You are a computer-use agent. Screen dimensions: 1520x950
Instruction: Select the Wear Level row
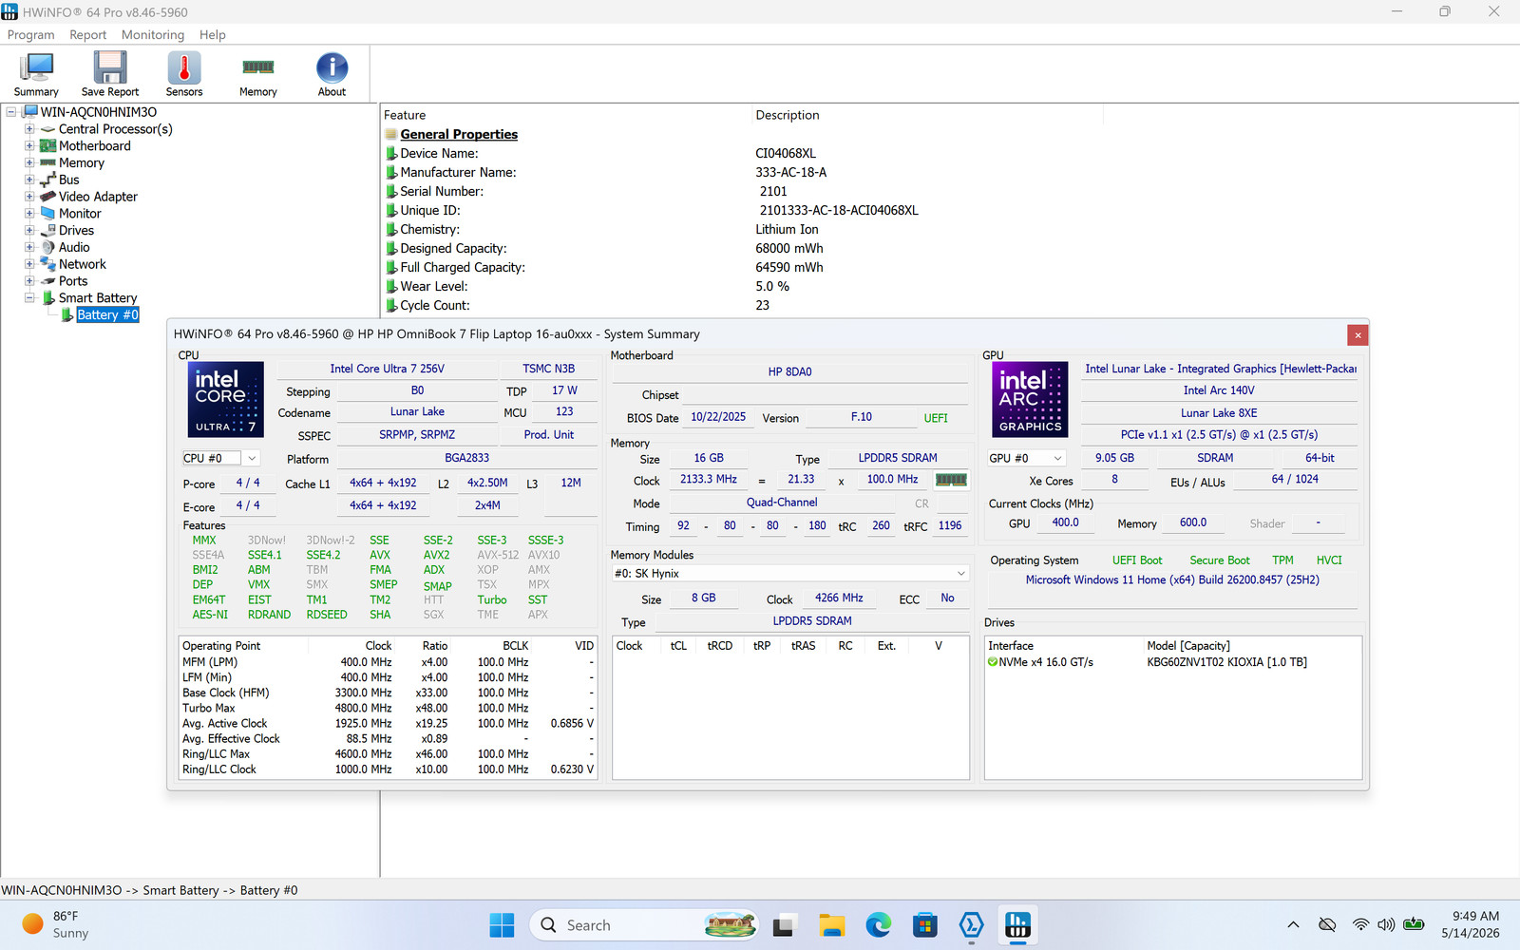[587, 287]
